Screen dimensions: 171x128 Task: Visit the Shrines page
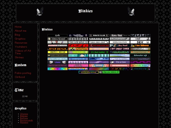pyautogui.click(x=19, y=58)
